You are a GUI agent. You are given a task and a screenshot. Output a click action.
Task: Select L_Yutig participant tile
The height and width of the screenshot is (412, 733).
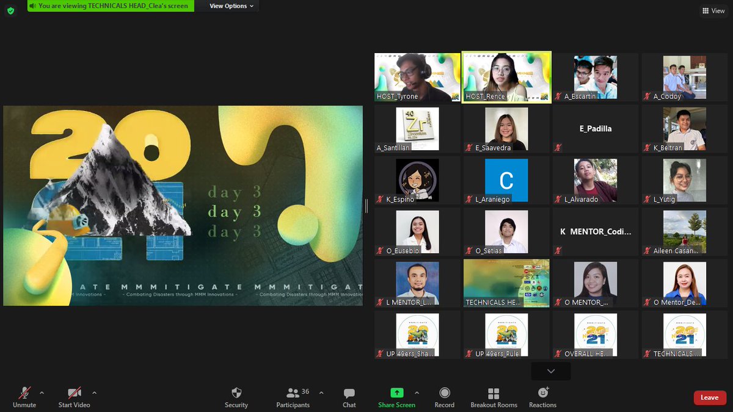coord(685,180)
